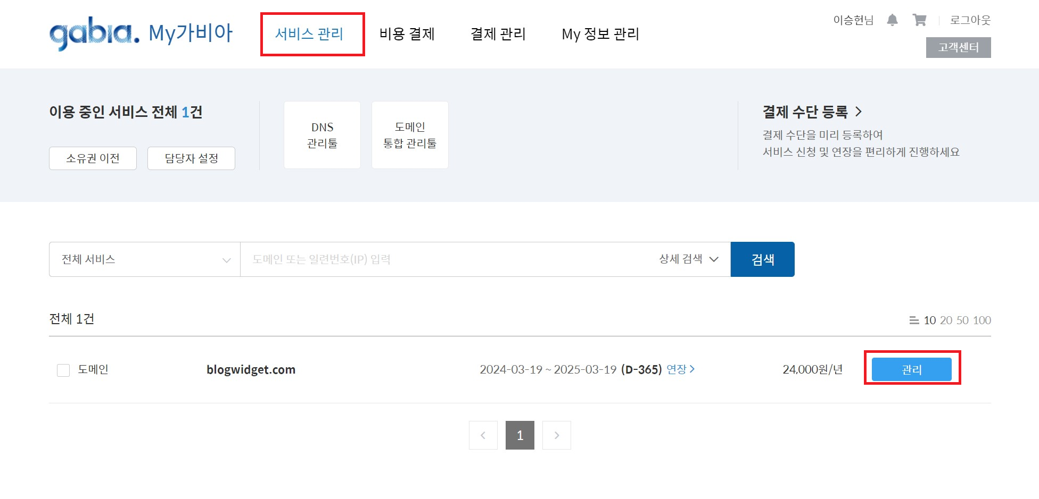Click the 연장 renewal link for the domain
Viewport: 1039px width, 499px height.
click(681, 369)
